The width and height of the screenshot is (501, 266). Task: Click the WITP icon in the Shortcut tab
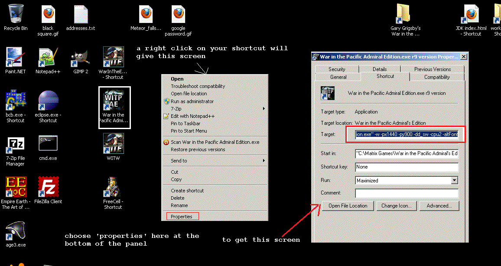tap(328, 93)
